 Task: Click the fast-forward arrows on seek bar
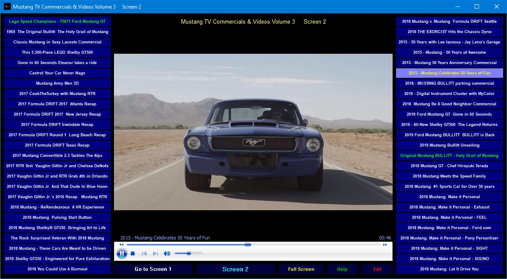pyautogui.click(x=385, y=245)
